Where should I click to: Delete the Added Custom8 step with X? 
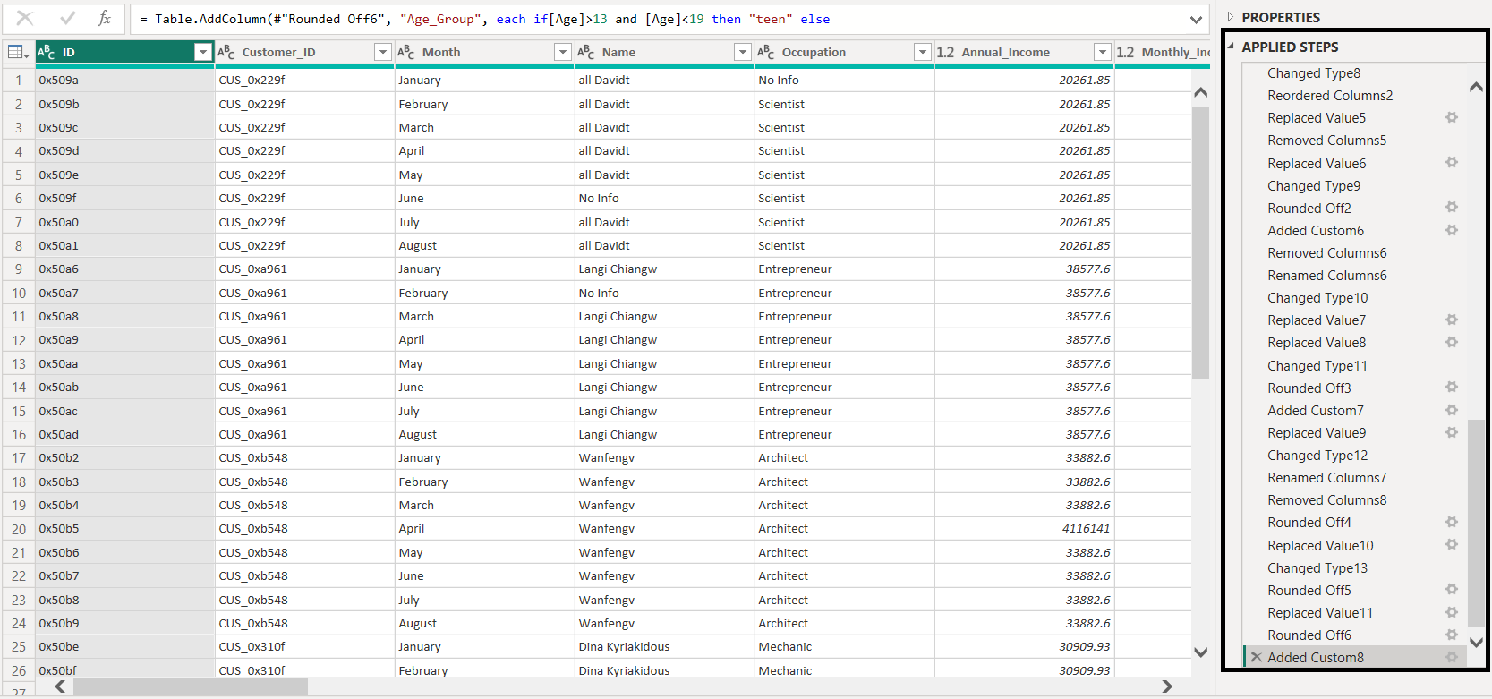pos(1256,657)
